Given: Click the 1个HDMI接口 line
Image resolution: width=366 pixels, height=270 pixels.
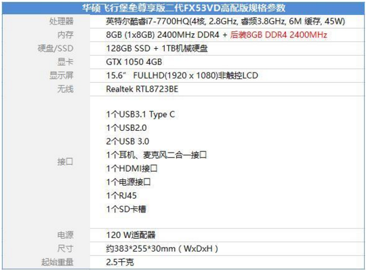Looking at the screenshot, I should click(131, 168).
